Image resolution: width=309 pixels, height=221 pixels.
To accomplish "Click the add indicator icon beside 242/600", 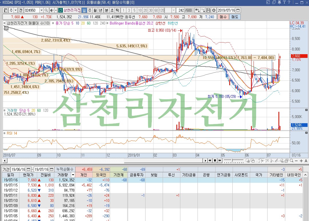I will tap(197, 10).
